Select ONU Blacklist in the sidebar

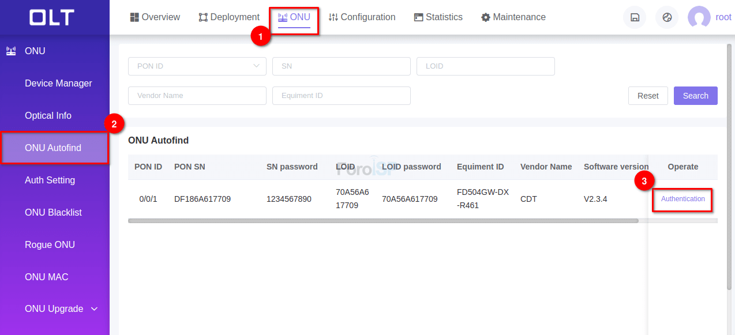pos(53,213)
